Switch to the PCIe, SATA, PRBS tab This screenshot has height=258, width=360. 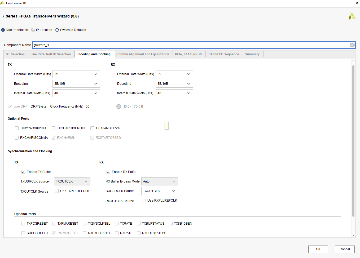click(x=188, y=54)
